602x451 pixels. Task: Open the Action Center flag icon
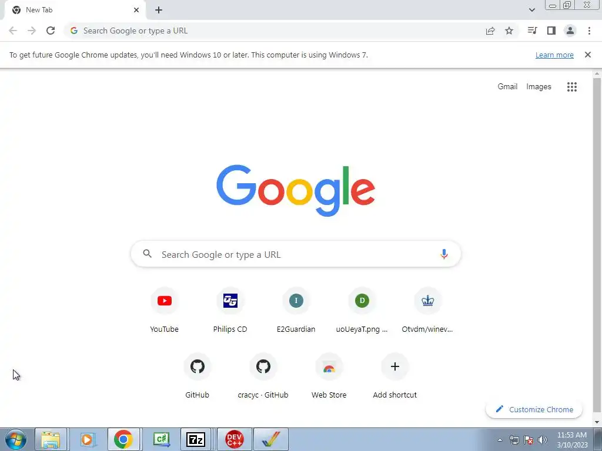click(529, 440)
